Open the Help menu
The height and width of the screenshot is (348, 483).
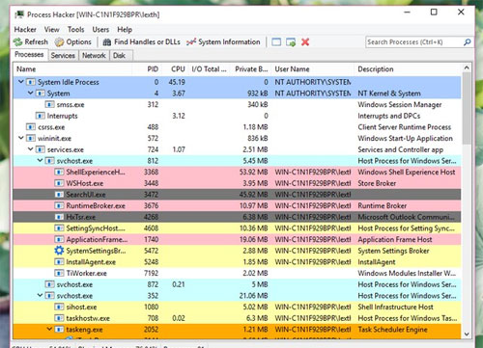coord(125,30)
